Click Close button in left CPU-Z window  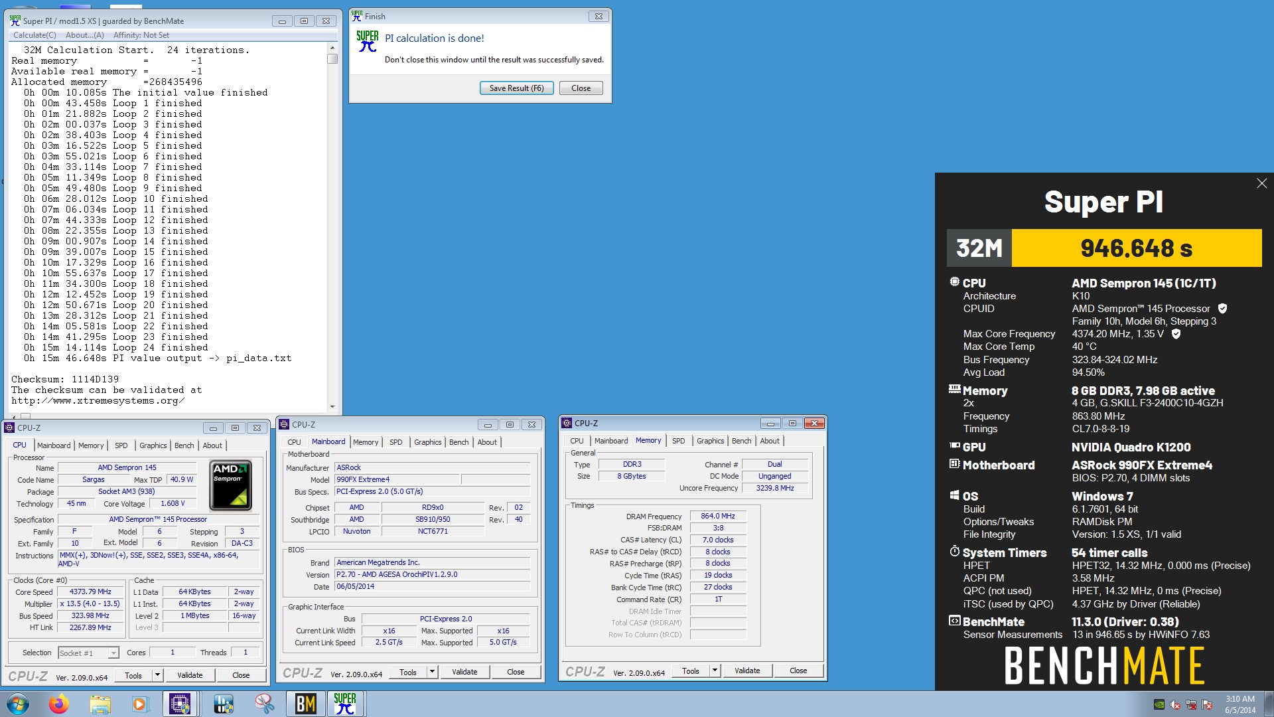[241, 675]
